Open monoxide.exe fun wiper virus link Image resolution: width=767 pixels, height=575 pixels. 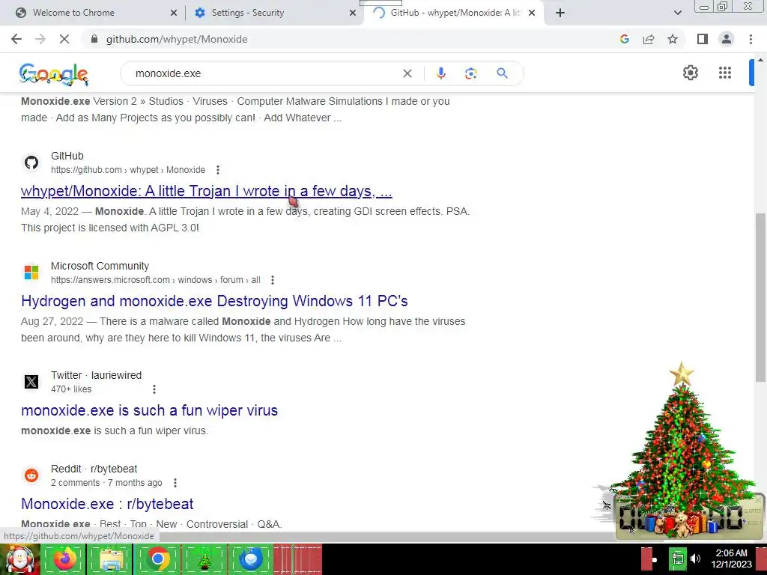pyautogui.click(x=149, y=410)
